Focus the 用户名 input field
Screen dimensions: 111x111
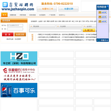[x=15, y=25]
